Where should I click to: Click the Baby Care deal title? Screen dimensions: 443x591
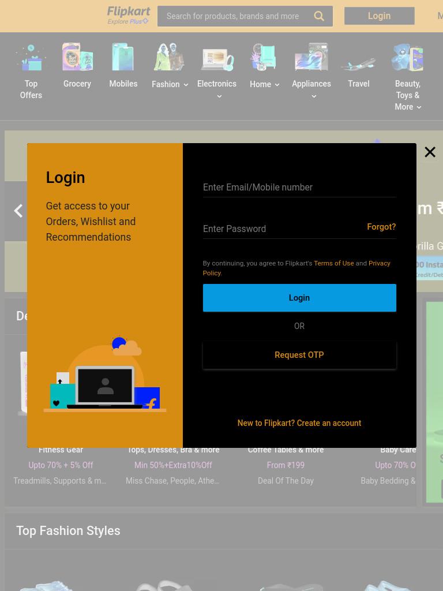398,450
